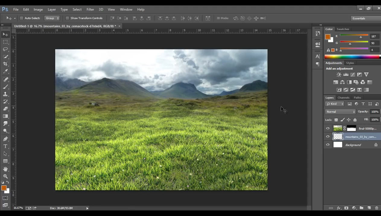This screenshot has width=381, height=216.
Task: Check Show Transform Controls
Action: [67, 18]
